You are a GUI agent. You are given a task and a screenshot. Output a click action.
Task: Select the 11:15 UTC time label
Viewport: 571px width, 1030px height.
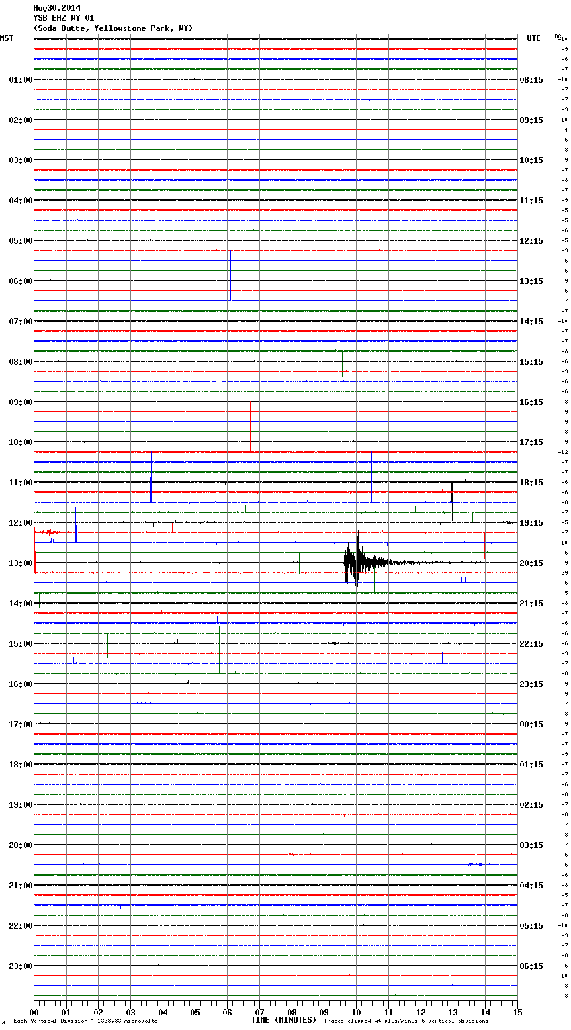[x=531, y=201]
